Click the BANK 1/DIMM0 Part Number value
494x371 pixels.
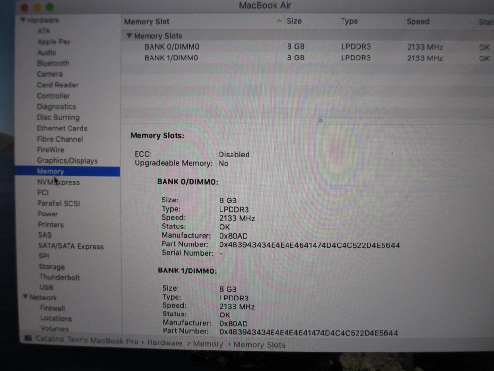(x=309, y=333)
